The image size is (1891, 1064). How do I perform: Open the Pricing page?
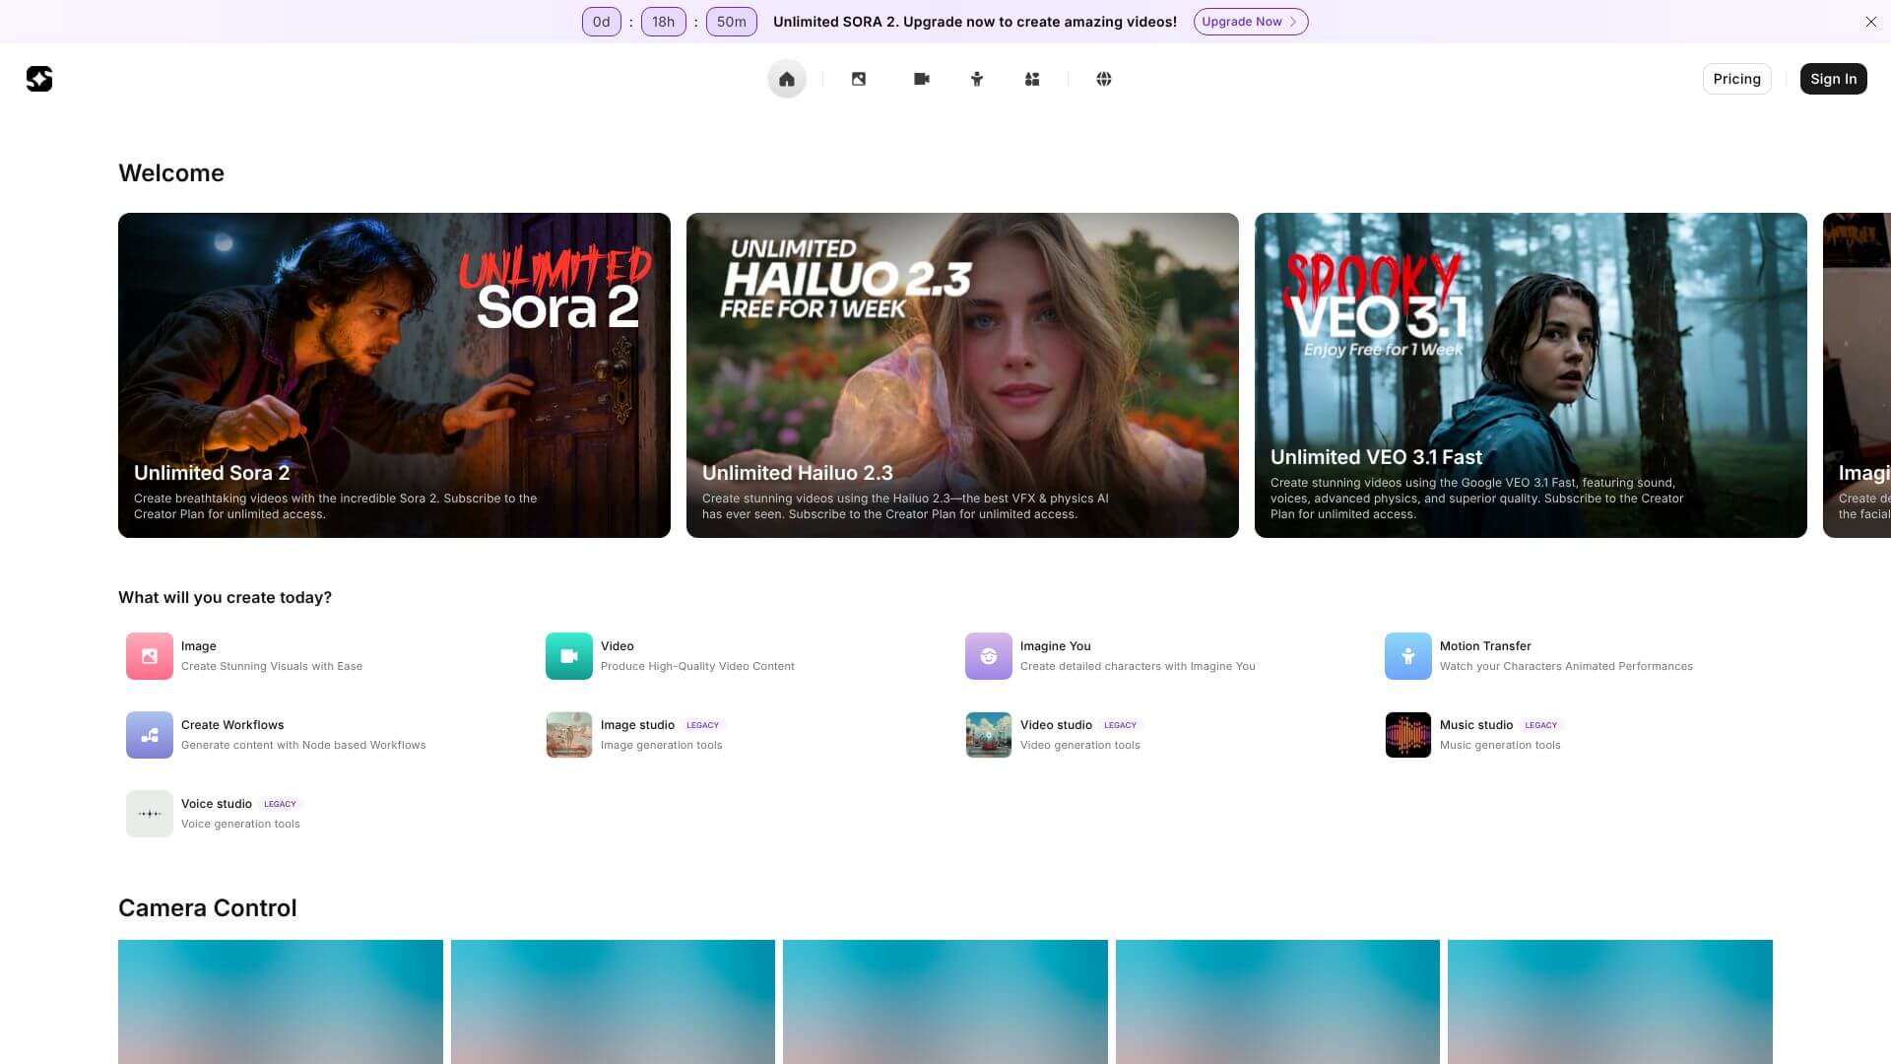pyautogui.click(x=1735, y=79)
